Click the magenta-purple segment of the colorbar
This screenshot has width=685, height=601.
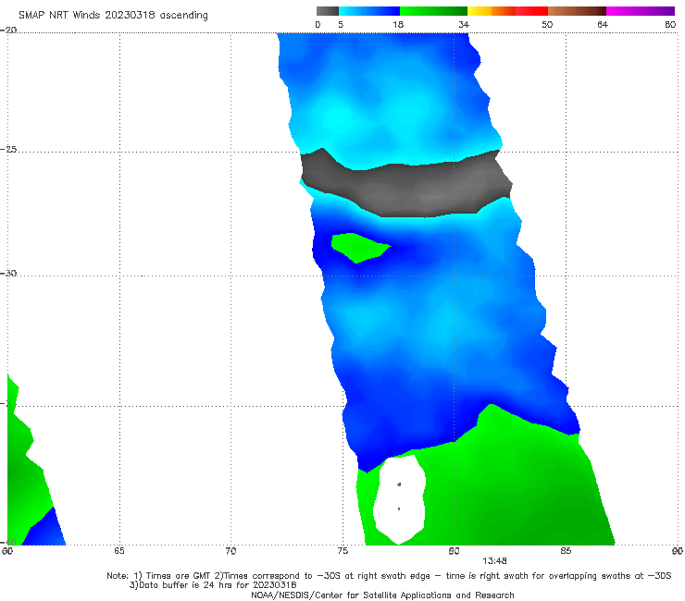(641, 11)
